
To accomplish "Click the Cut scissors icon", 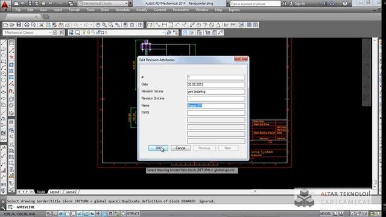I will coord(42,25).
